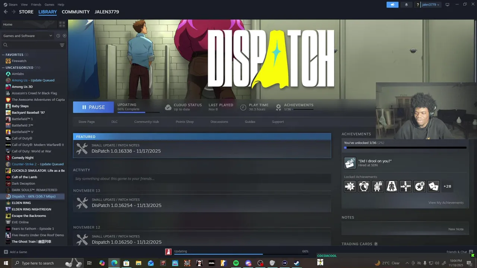Screen dimensions: 477x268
Task: Click the cloud status checkmark icon
Action: tap(168, 107)
